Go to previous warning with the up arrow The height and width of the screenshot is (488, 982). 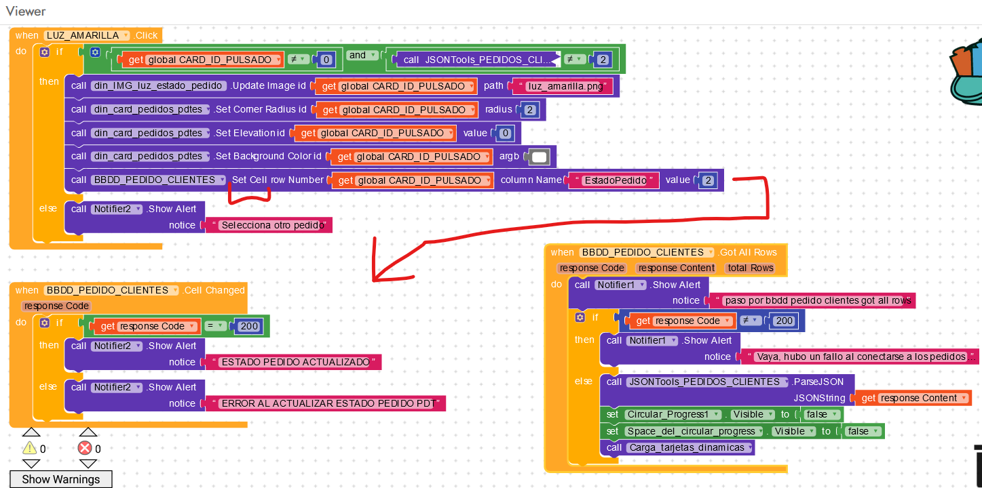[x=31, y=432]
